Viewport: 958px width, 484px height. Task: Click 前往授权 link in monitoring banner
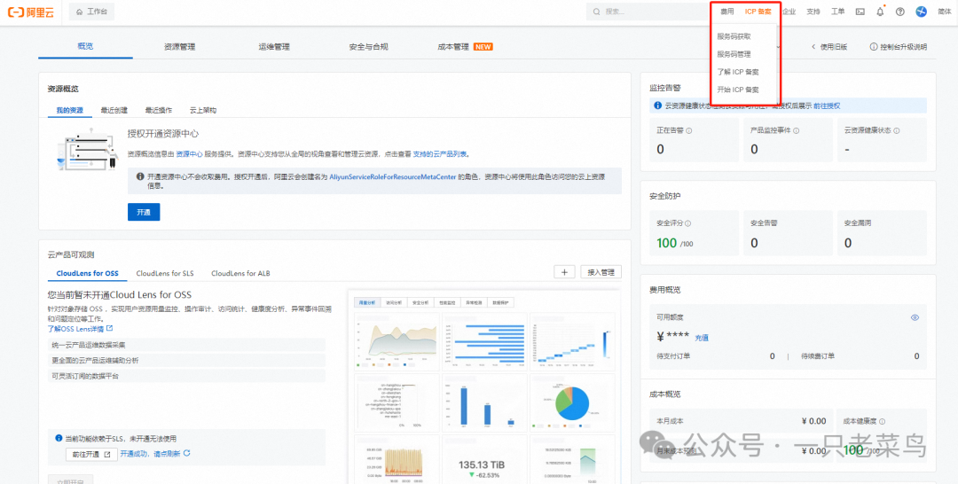[827, 105]
